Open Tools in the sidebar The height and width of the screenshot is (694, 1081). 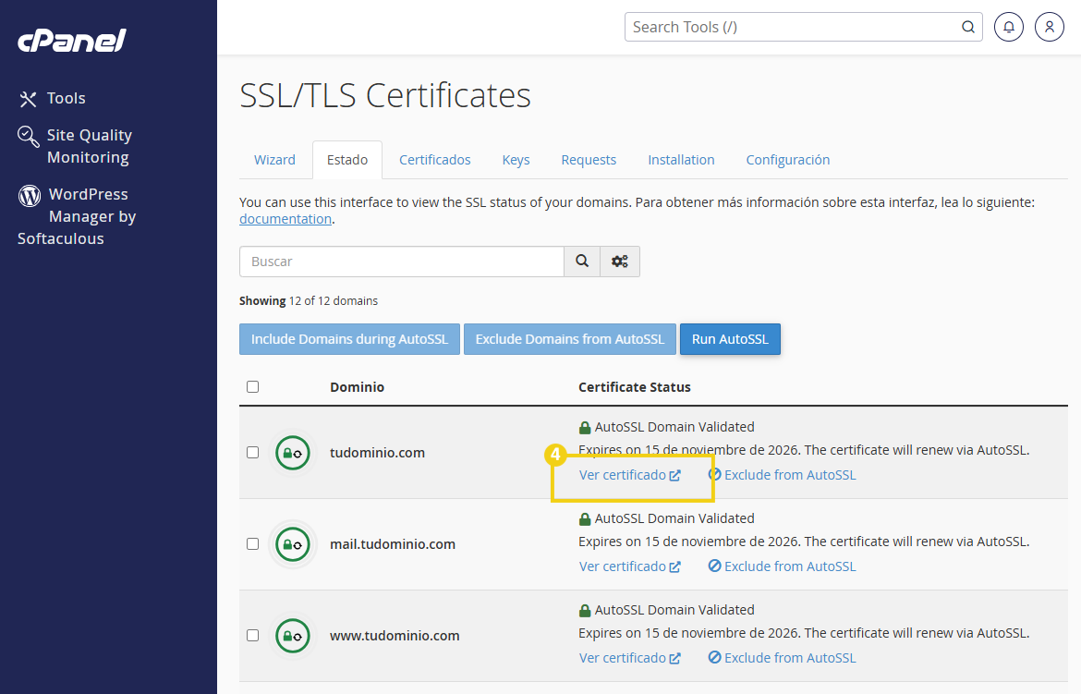(53, 99)
